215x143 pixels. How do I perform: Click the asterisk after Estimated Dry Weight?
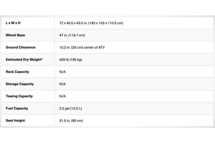point(42,59)
